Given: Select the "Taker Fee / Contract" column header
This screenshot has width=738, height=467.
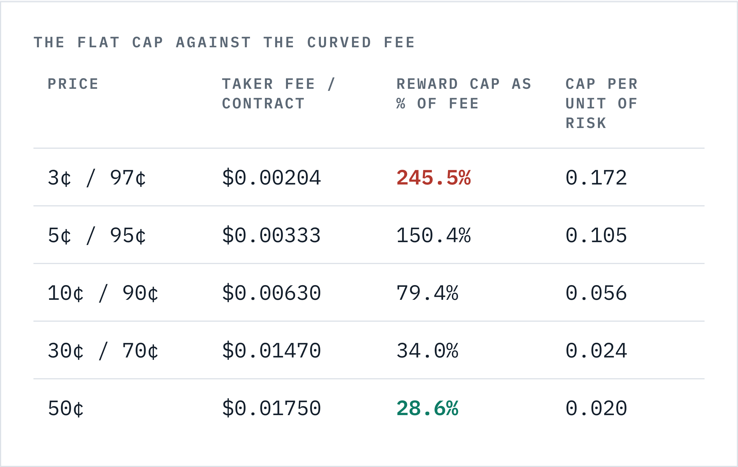Looking at the screenshot, I should coord(278,94).
